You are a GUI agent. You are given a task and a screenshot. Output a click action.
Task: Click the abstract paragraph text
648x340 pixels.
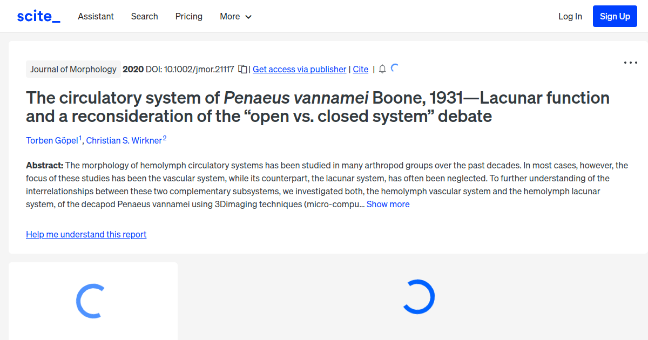tap(324, 185)
